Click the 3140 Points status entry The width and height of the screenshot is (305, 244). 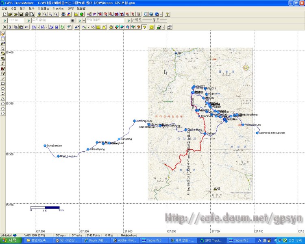pos(93,235)
